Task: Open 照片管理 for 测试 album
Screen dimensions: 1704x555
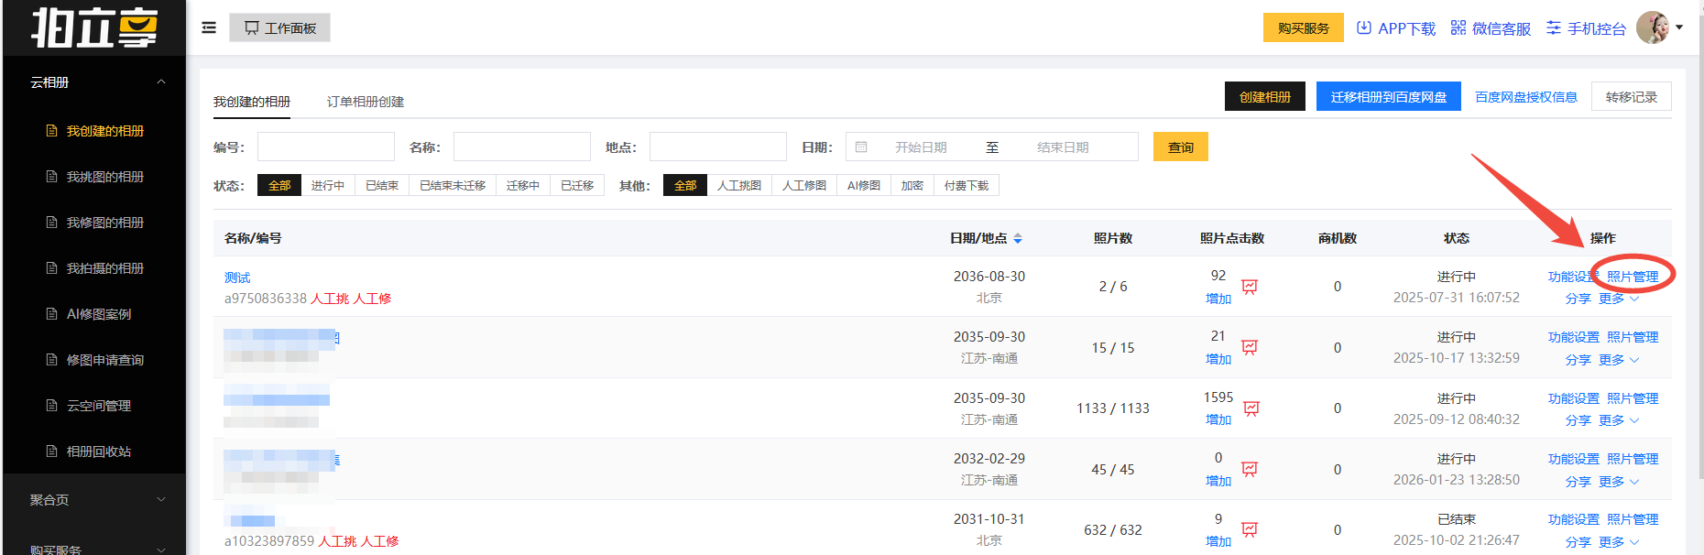Action: [x=1633, y=277]
